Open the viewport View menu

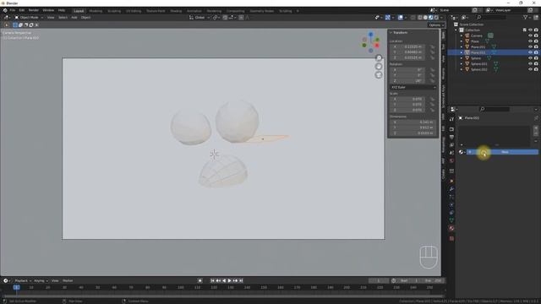click(x=51, y=17)
